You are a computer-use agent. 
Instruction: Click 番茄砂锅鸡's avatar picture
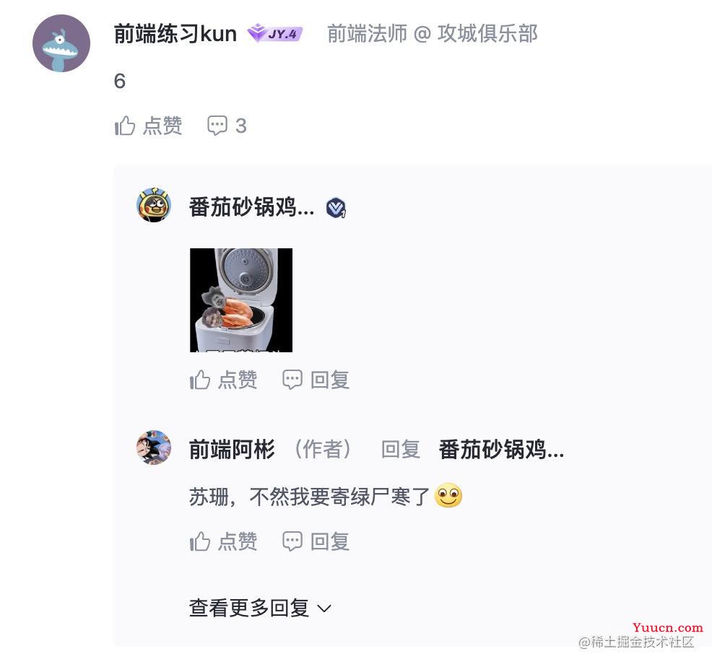point(154,205)
